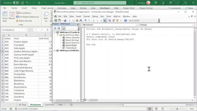
Task: Select Sheet3 (UserForm) in project tree
Action: (71, 43)
